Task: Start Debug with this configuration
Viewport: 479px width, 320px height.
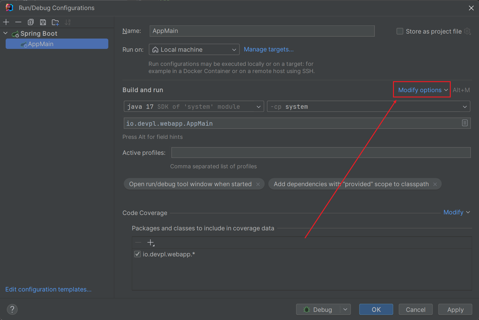Action: (318, 309)
